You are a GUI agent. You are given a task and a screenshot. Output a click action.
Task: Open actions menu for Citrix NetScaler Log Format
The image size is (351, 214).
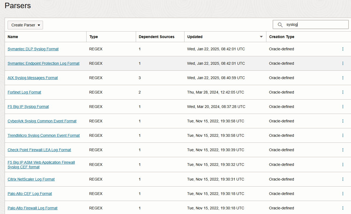coord(343,179)
